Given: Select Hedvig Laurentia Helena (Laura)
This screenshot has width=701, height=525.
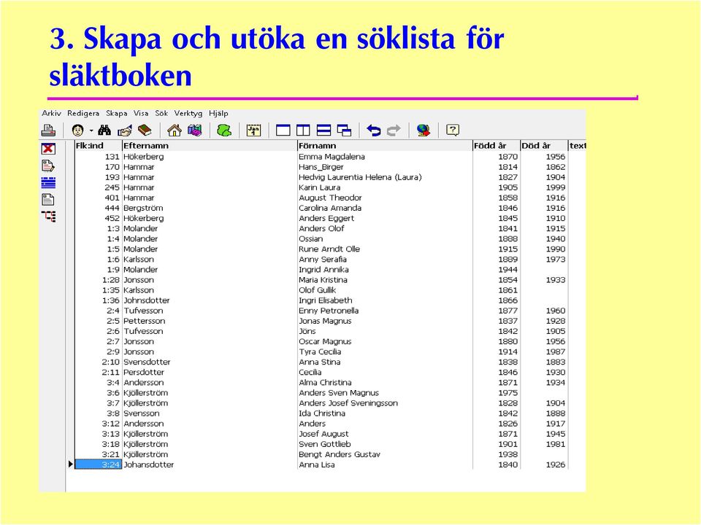Looking at the screenshot, I should (x=385, y=177).
